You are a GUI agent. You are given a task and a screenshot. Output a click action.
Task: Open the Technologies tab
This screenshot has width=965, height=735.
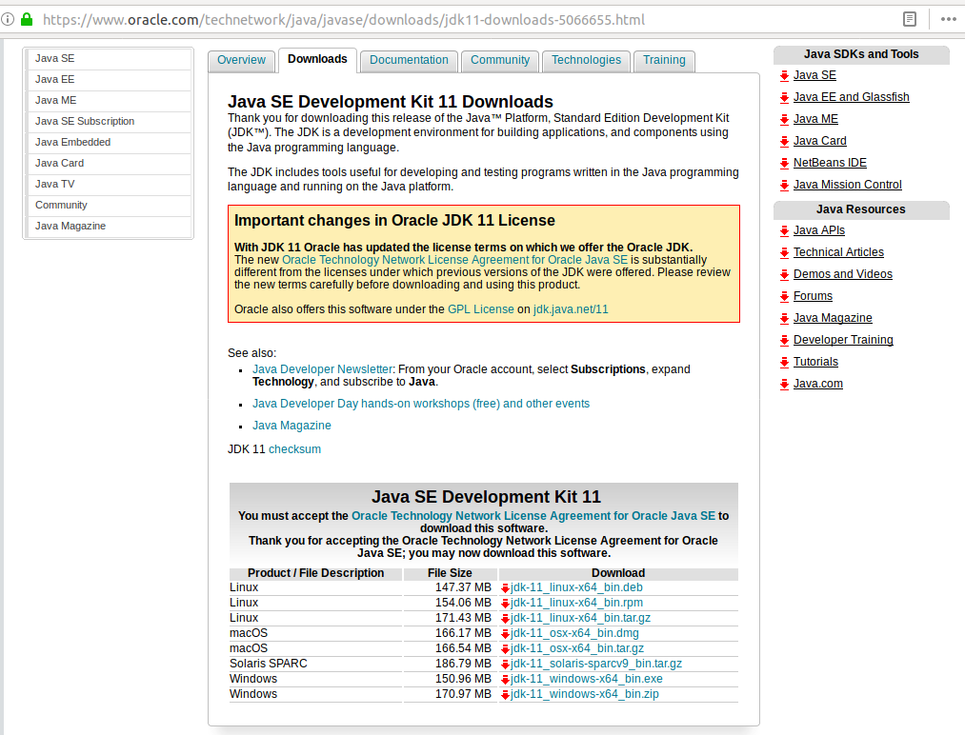(x=586, y=60)
